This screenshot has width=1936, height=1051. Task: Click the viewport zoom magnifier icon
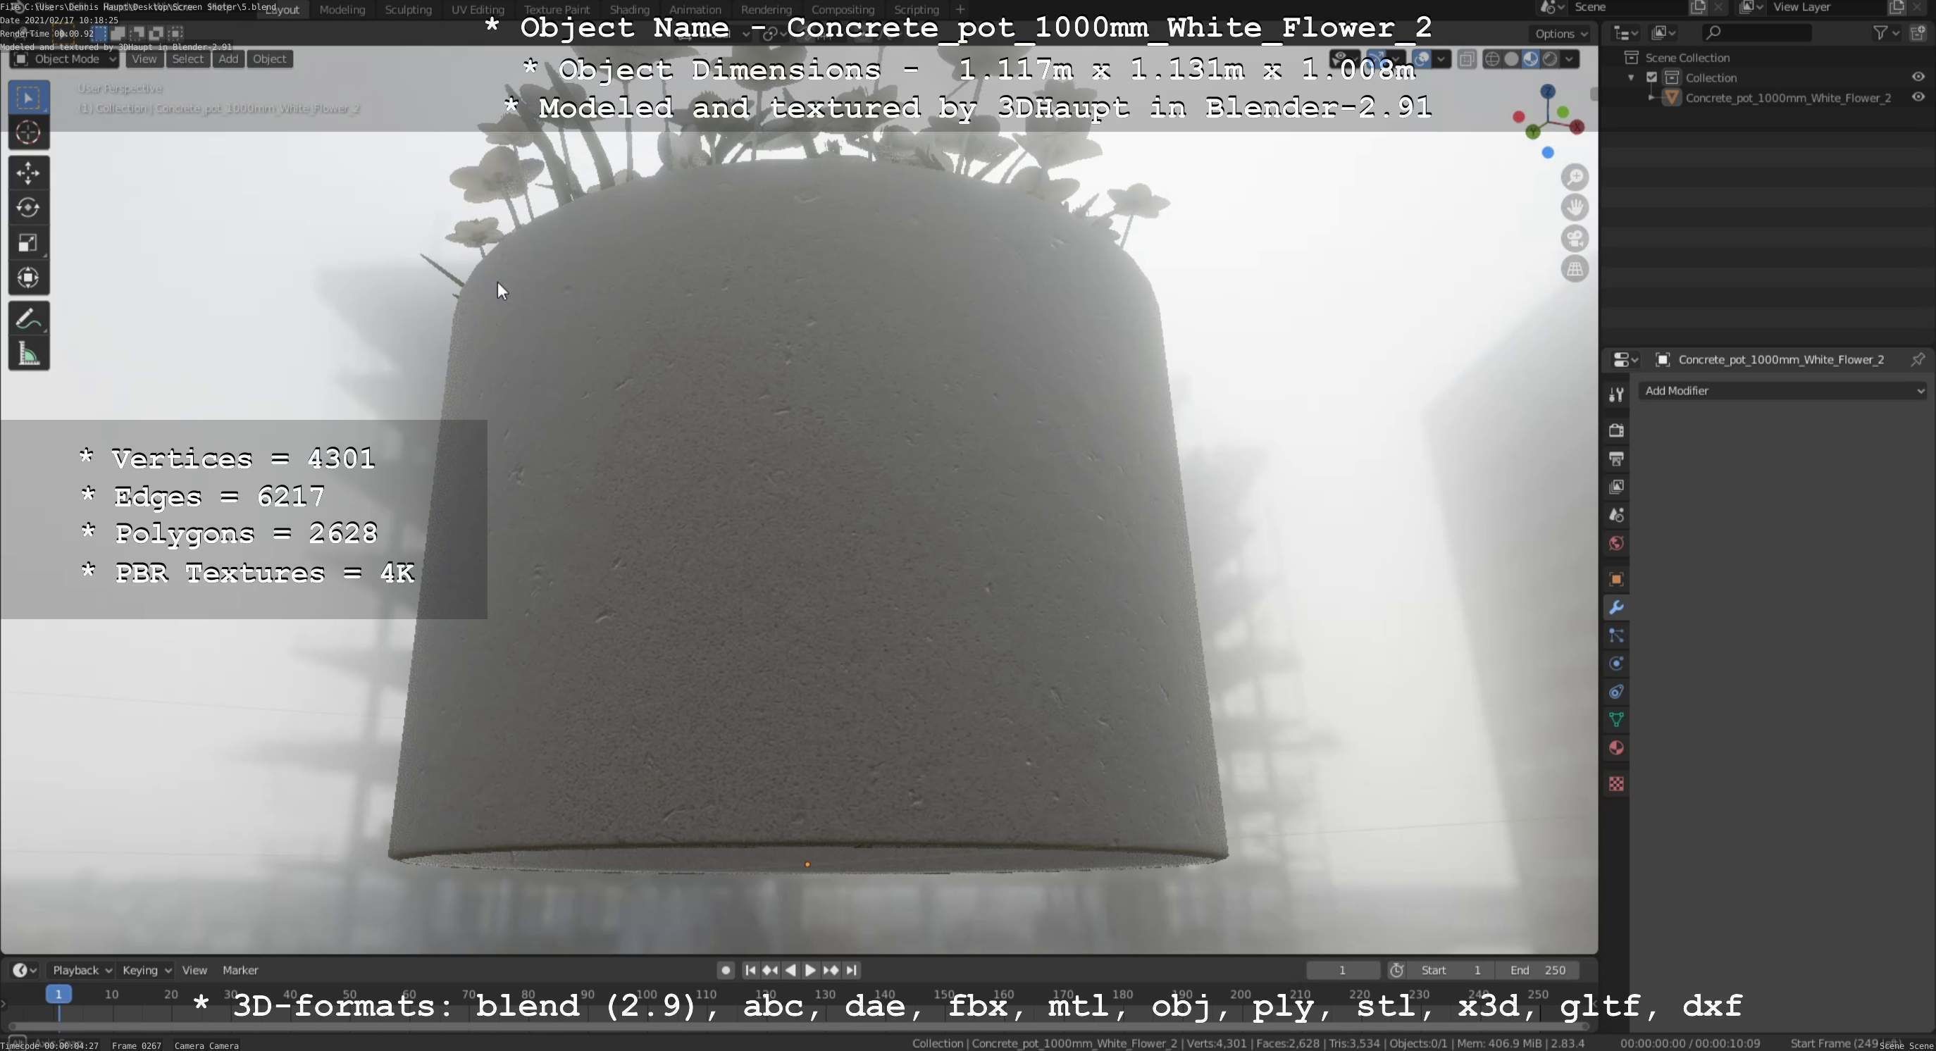tap(1575, 178)
